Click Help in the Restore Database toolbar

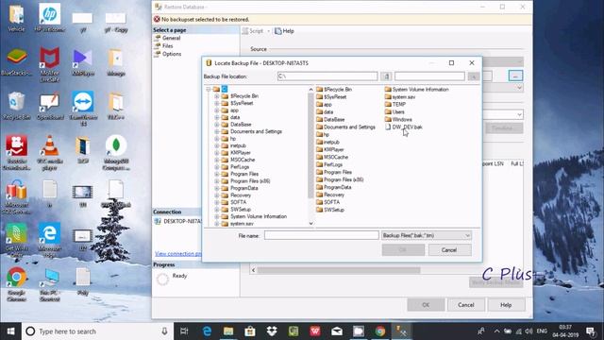click(284, 31)
